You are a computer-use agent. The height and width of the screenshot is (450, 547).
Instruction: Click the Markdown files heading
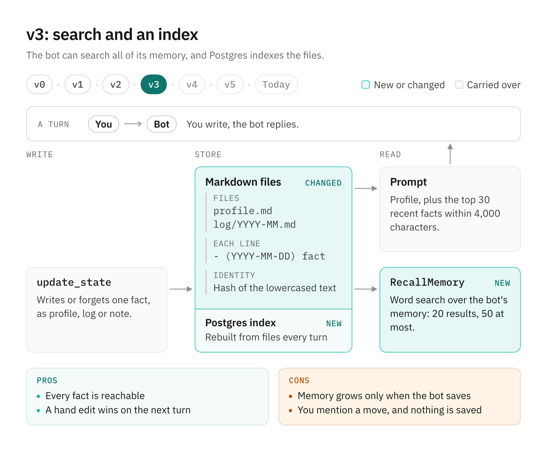point(243,182)
